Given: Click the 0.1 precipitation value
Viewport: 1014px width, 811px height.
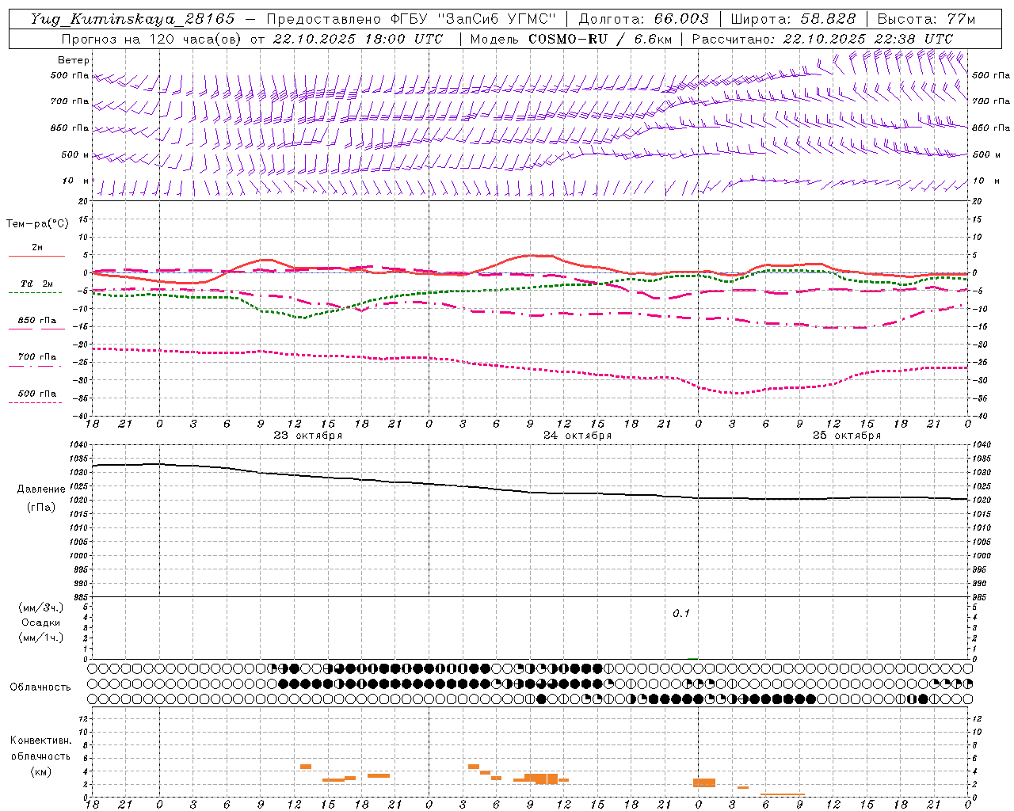Looking at the screenshot, I should pyautogui.click(x=681, y=613).
